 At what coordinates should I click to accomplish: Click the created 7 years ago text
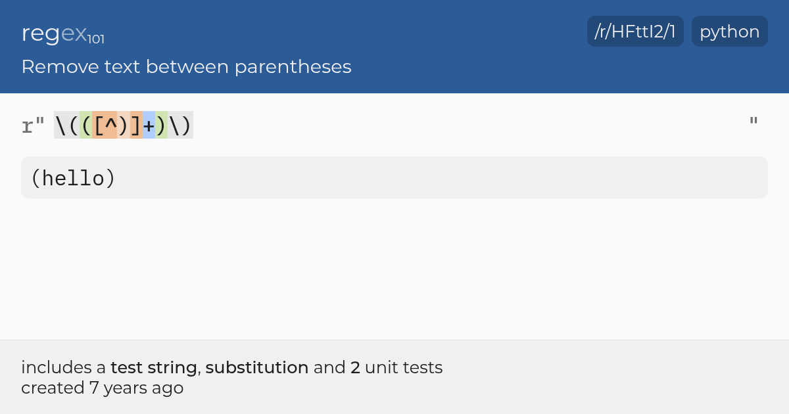[103, 388]
